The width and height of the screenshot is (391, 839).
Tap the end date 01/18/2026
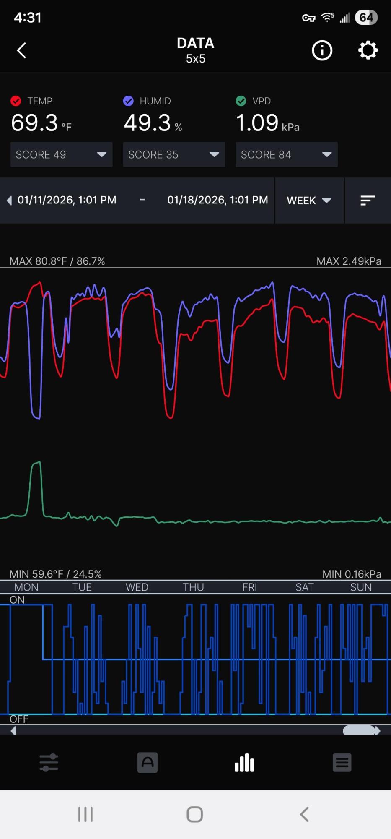(x=218, y=200)
